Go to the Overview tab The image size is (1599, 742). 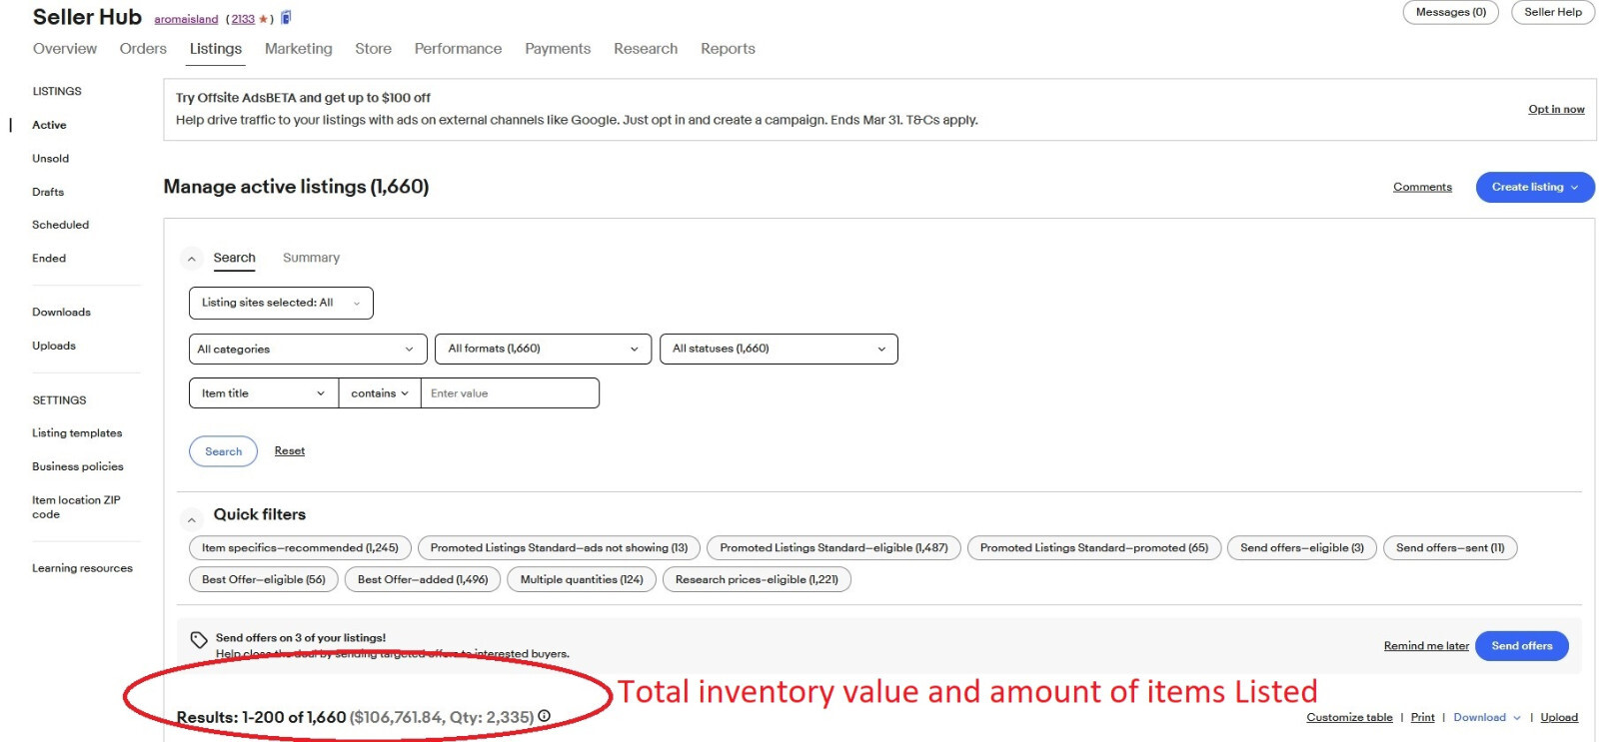coord(65,49)
